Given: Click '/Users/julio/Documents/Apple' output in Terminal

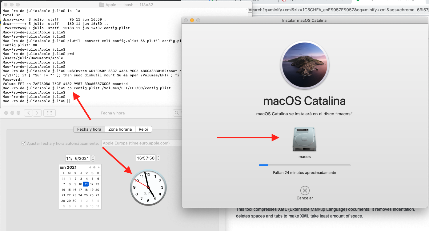Looking at the screenshot, I should (x=33, y=58).
